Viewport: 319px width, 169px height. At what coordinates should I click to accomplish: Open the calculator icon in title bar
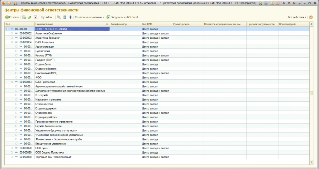272,3
